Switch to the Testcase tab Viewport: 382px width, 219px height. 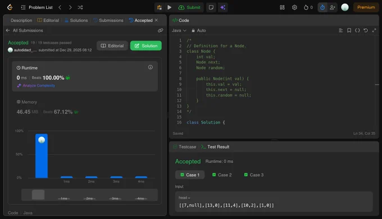click(184, 147)
